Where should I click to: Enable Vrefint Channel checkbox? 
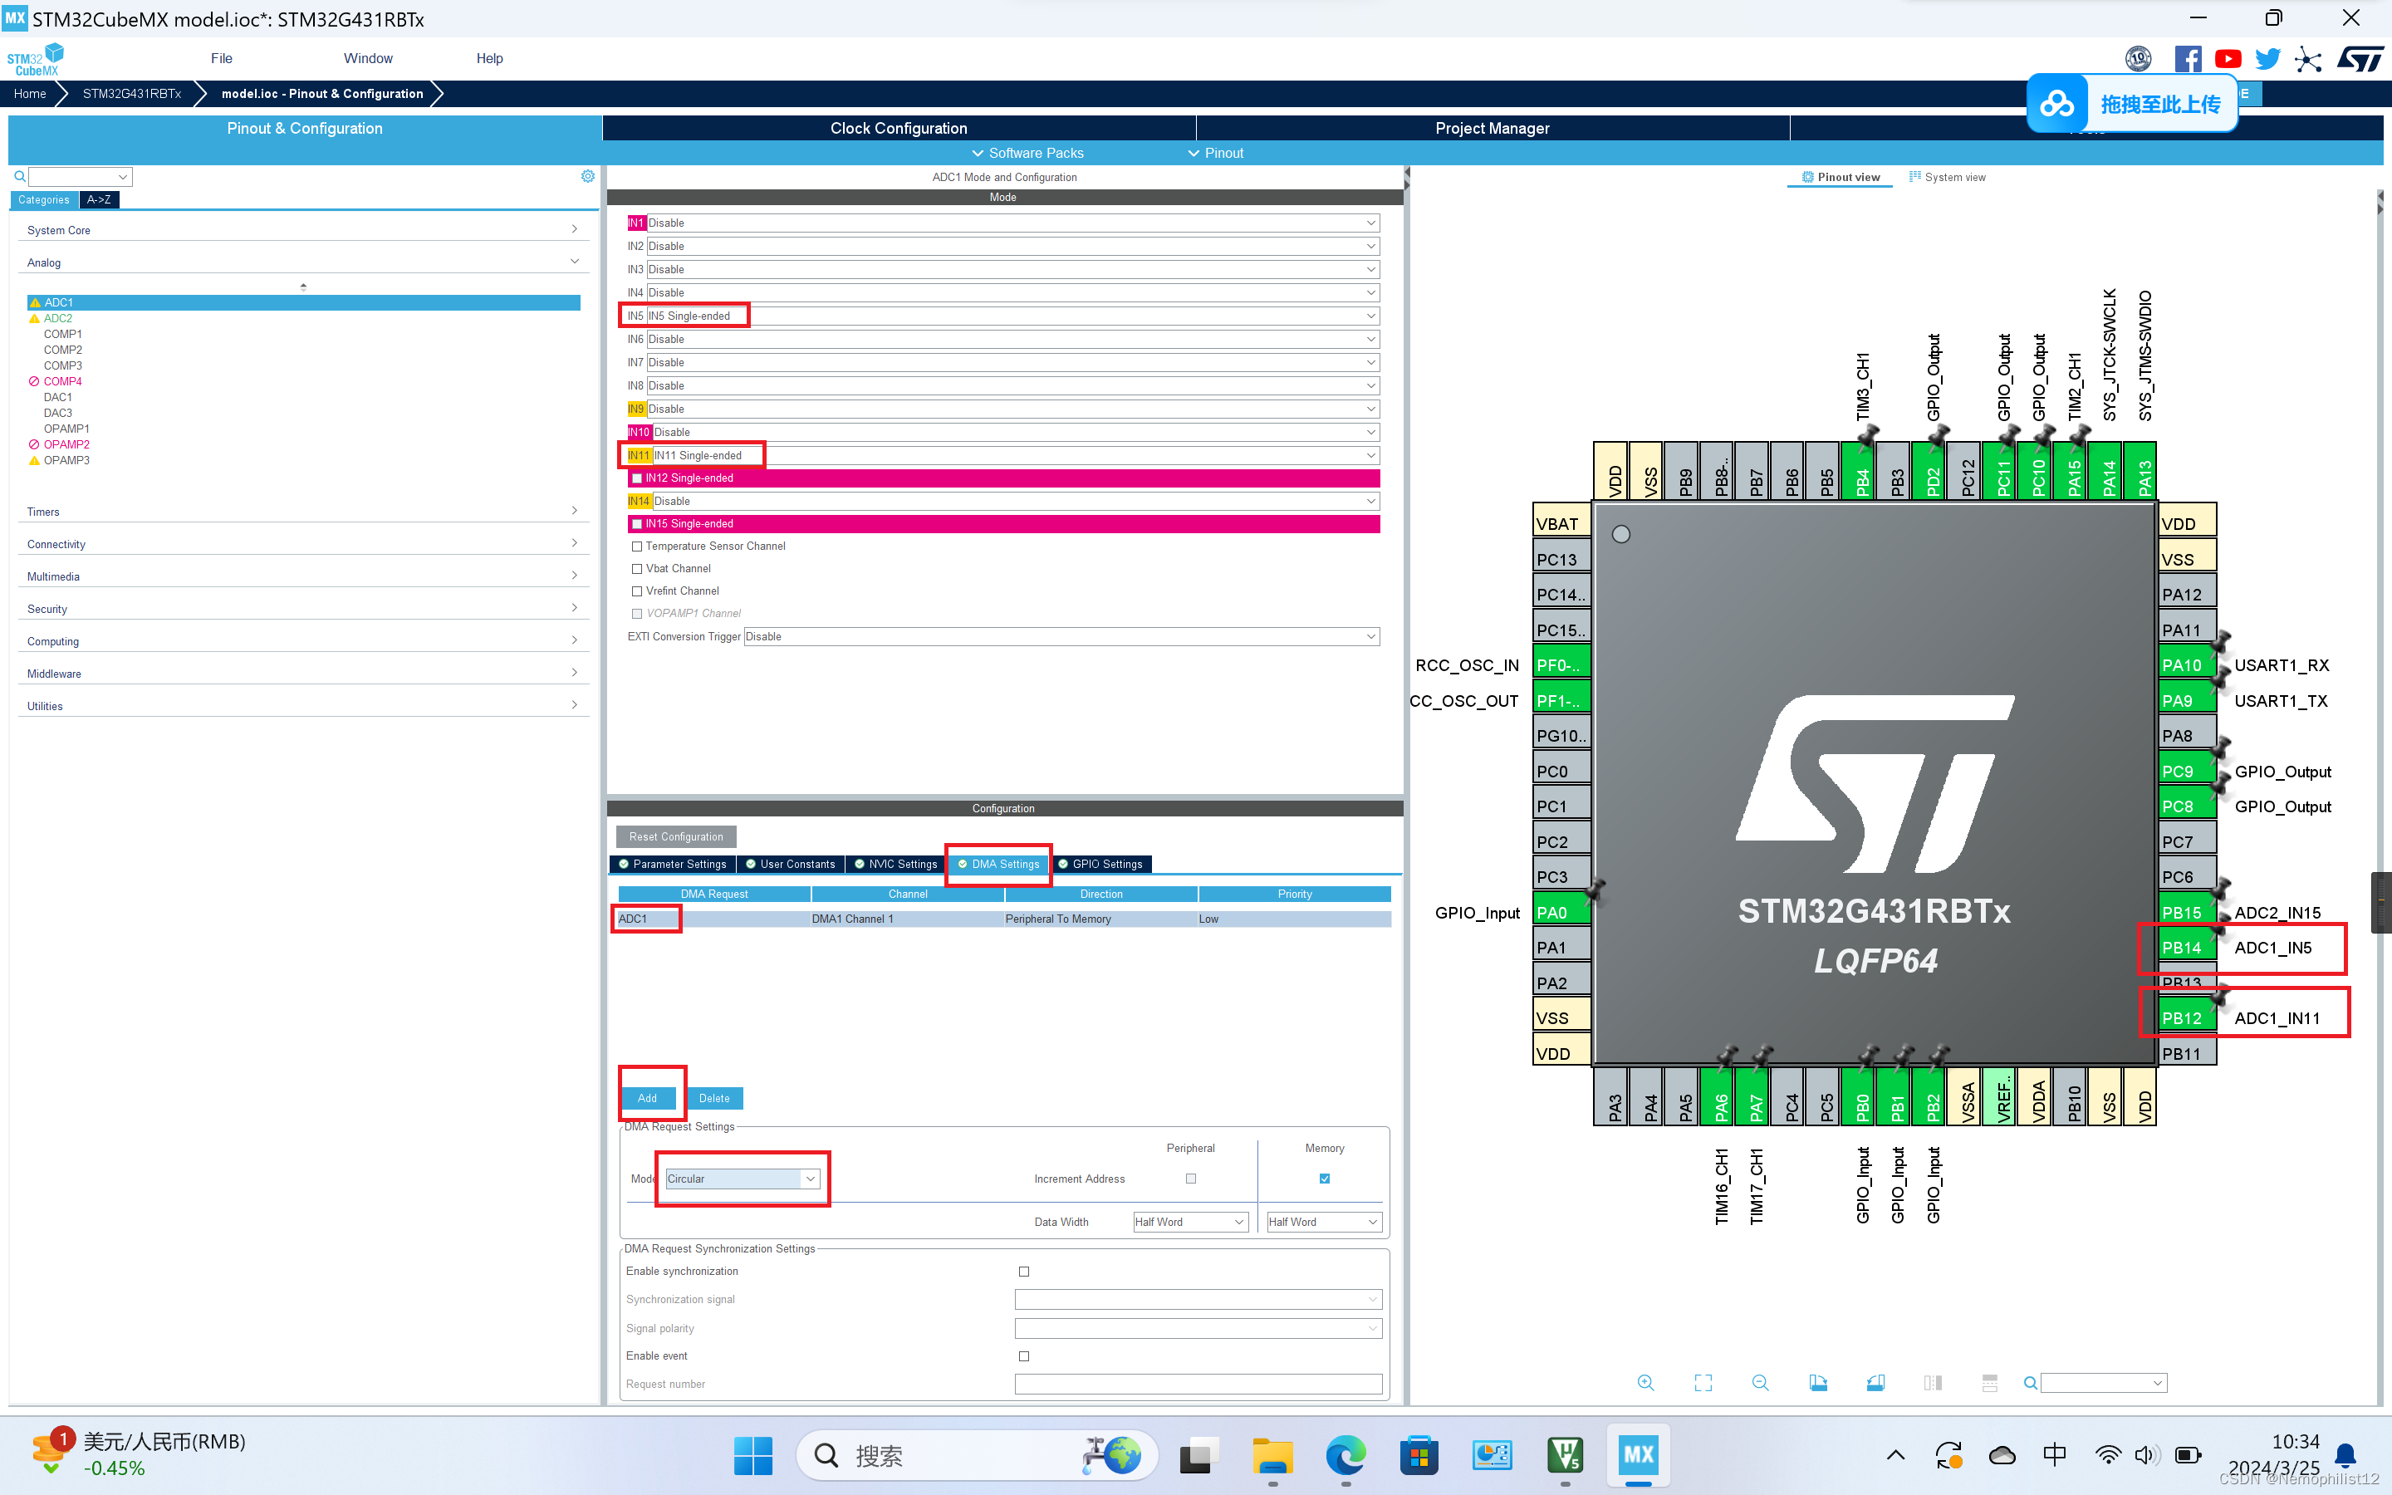click(x=636, y=591)
